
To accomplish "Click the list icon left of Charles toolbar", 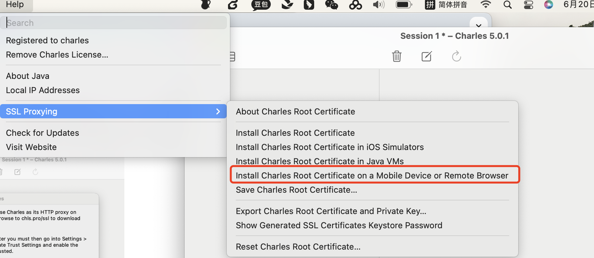I will pyautogui.click(x=232, y=57).
